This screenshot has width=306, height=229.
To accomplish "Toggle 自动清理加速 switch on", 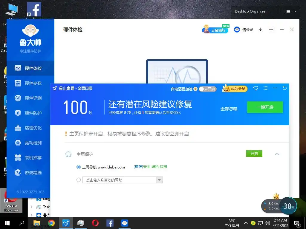I will tap(208, 89).
